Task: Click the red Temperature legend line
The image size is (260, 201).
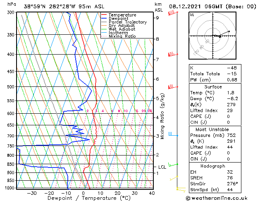Action: pyautogui.click(x=104, y=15)
